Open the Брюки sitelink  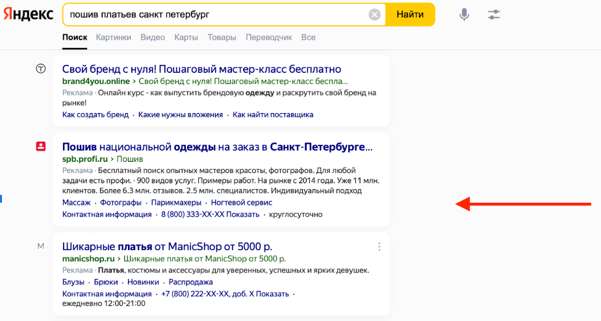click(x=106, y=282)
